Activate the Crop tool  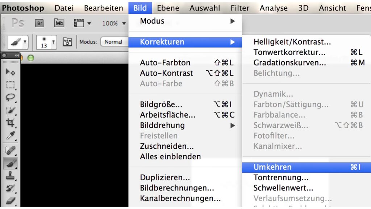[x=11, y=123]
